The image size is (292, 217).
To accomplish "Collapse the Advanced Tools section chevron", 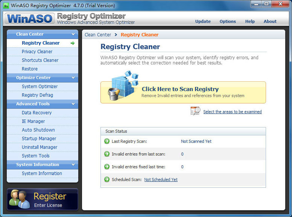I will [x=73, y=104].
